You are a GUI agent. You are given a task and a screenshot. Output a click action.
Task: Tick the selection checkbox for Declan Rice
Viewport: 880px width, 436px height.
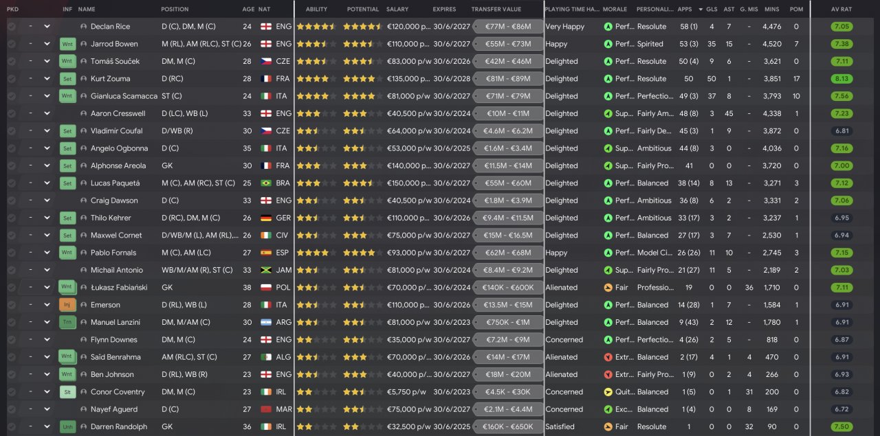[x=12, y=27]
